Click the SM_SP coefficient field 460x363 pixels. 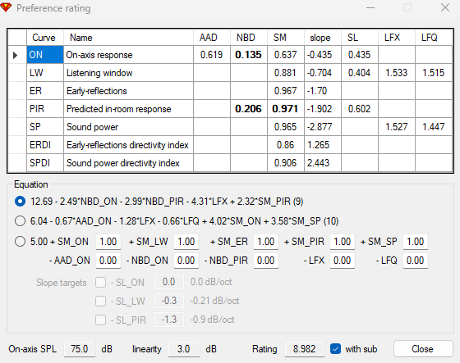pos(416,242)
